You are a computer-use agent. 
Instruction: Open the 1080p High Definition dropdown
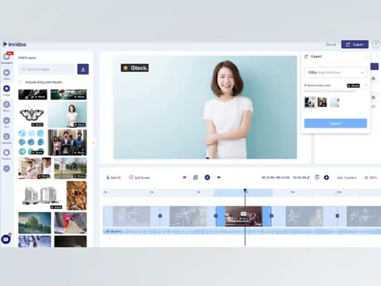[336, 73]
